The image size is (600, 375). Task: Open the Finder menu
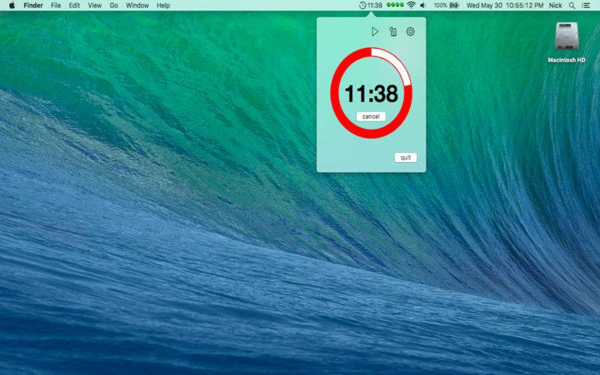point(33,5)
